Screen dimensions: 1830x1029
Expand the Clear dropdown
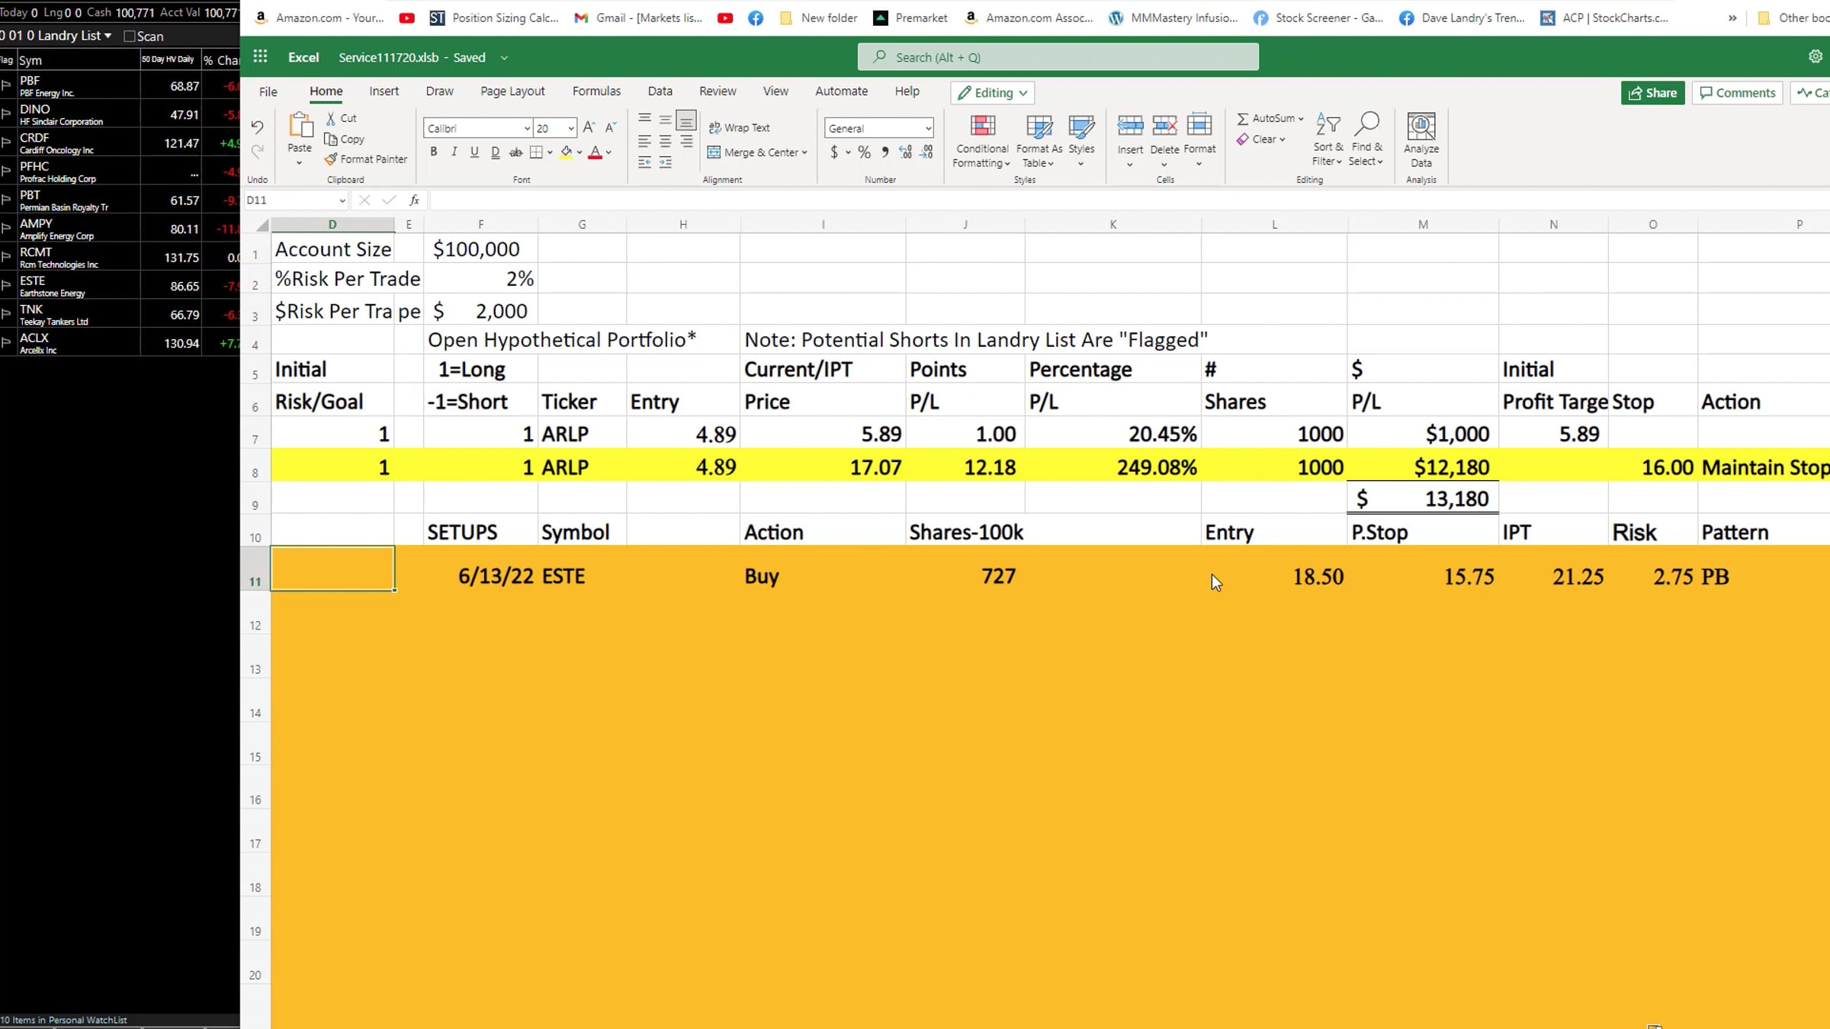(1283, 139)
